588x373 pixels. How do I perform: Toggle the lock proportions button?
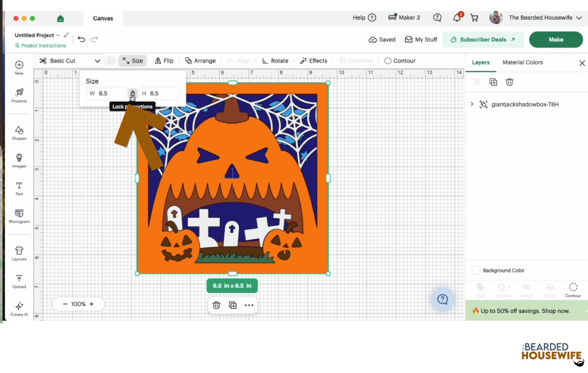point(133,94)
